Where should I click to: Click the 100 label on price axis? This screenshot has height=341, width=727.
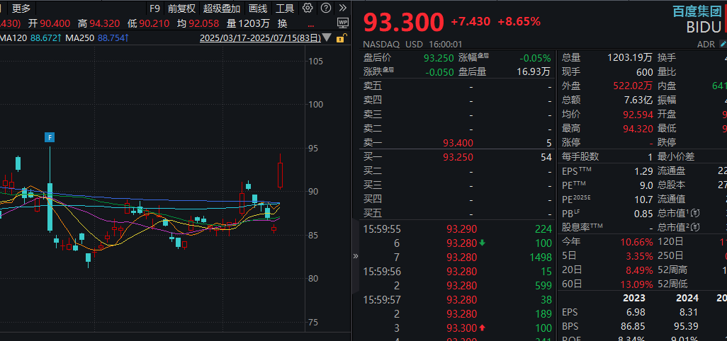click(316, 105)
